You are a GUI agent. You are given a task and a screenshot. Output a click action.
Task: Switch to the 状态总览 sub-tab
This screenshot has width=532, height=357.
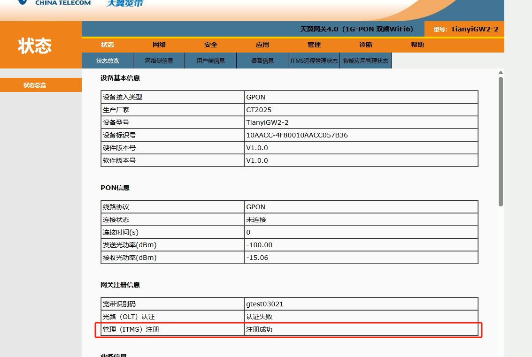tap(108, 61)
